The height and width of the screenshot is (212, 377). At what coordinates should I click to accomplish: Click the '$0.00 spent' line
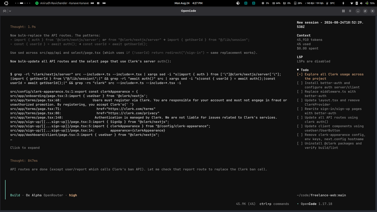tap(308, 48)
